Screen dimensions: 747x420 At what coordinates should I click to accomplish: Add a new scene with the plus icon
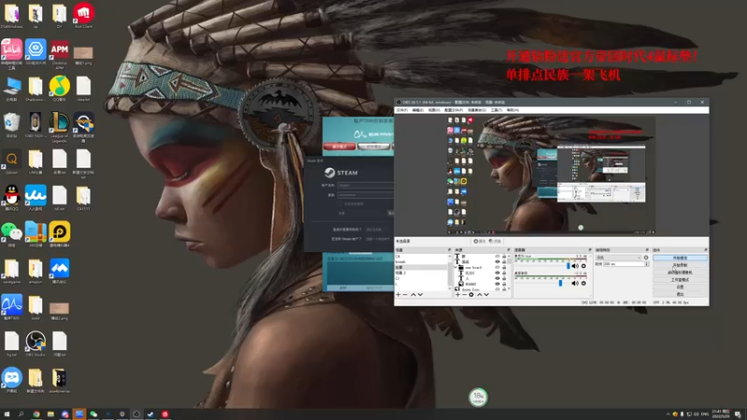(399, 295)
